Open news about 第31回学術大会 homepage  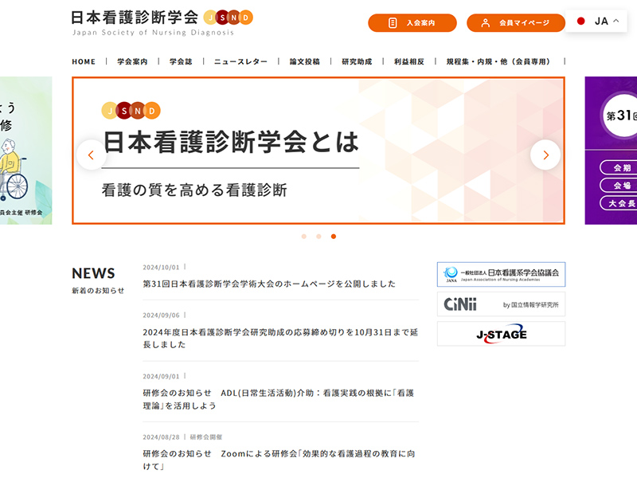point(269,284)
